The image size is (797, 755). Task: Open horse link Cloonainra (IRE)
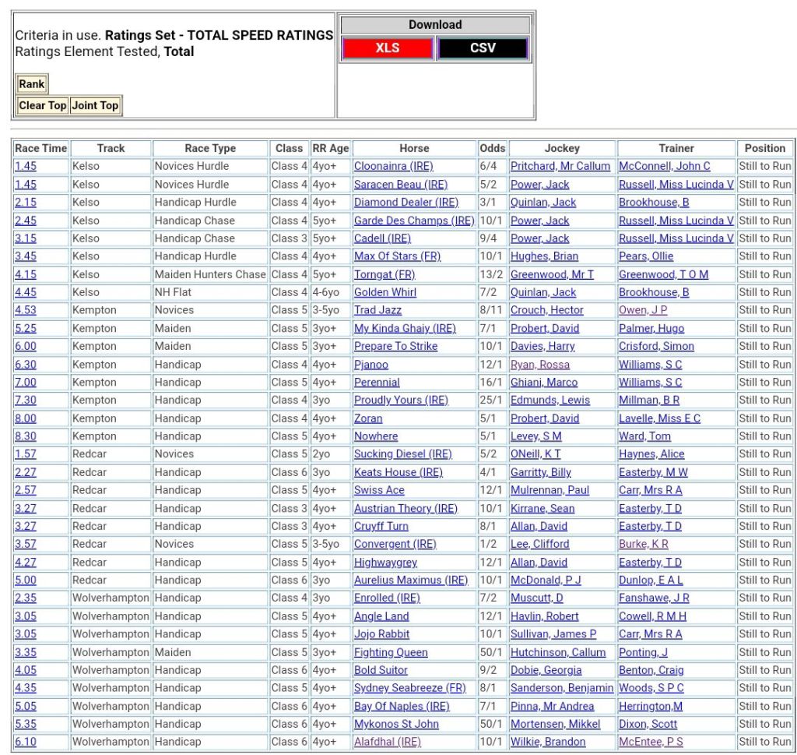393,166
